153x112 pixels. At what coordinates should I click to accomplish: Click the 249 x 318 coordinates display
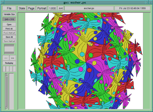9,19
